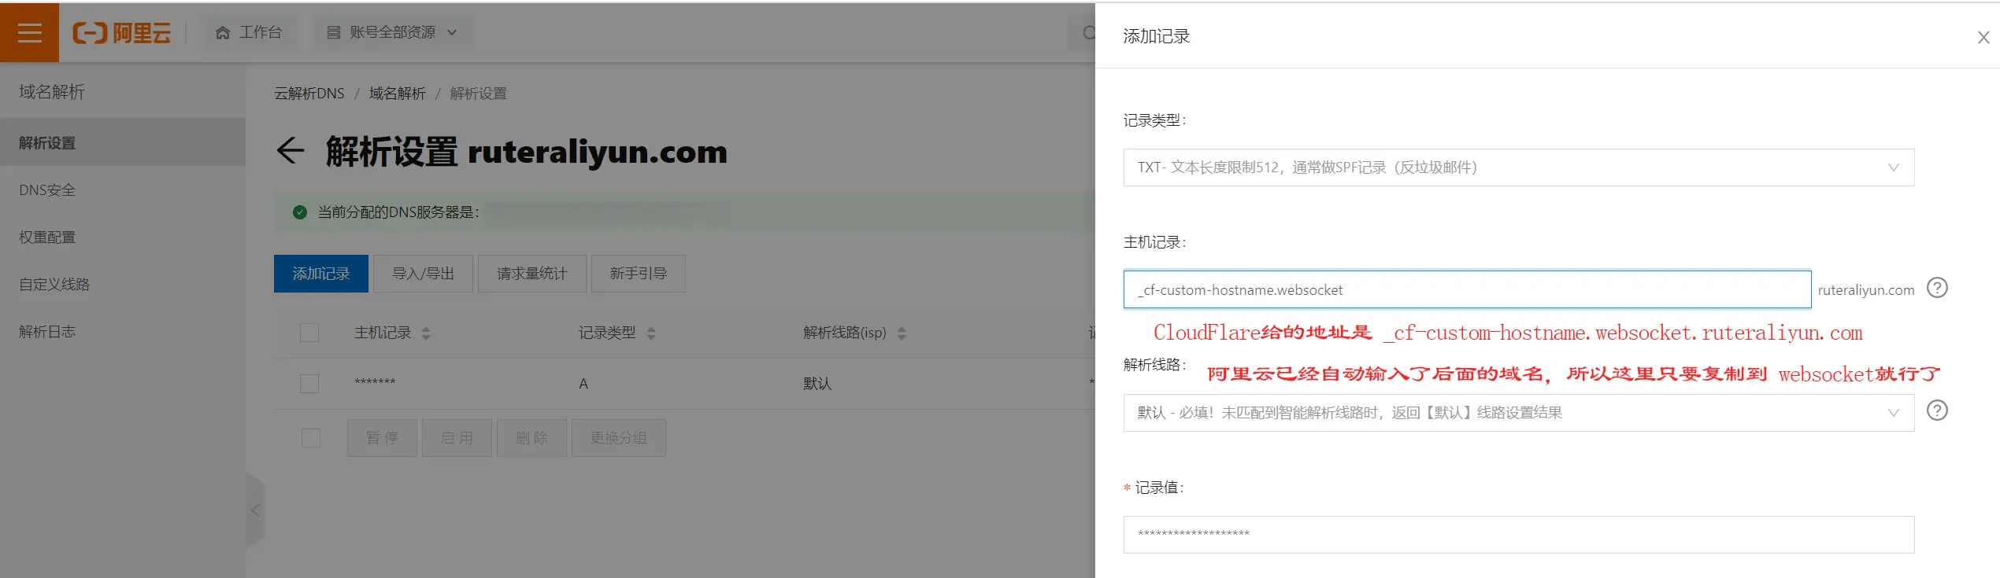Go to 云解析DNS breadcrumb
Screen dimensions: 2000x578
309,94
